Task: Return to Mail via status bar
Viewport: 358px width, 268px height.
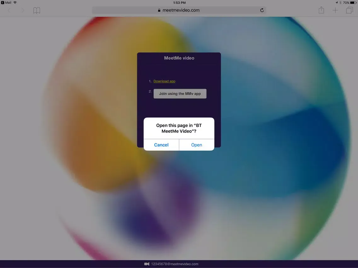Action: (6, 3)
